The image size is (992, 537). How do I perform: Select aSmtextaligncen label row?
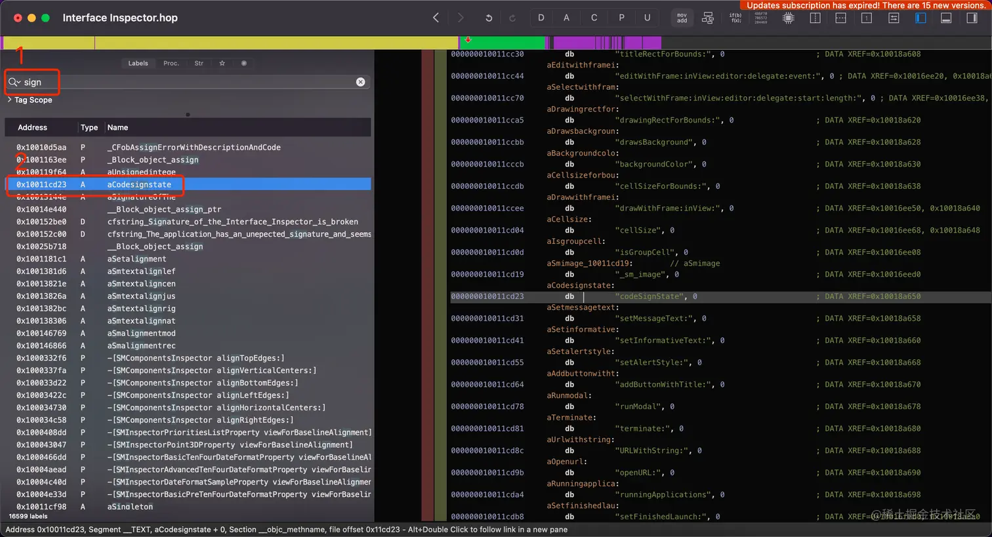coord(188,284)
